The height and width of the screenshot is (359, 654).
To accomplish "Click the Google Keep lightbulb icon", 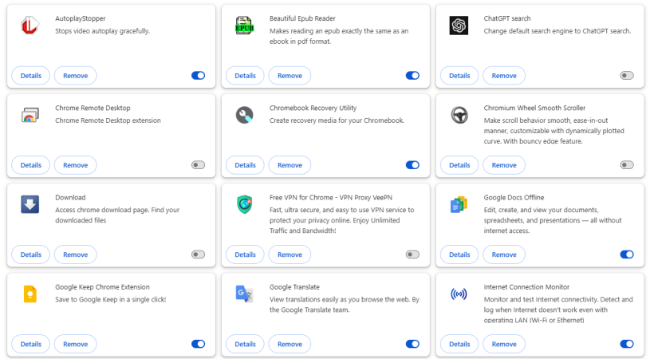I will (x=30, y=294).
